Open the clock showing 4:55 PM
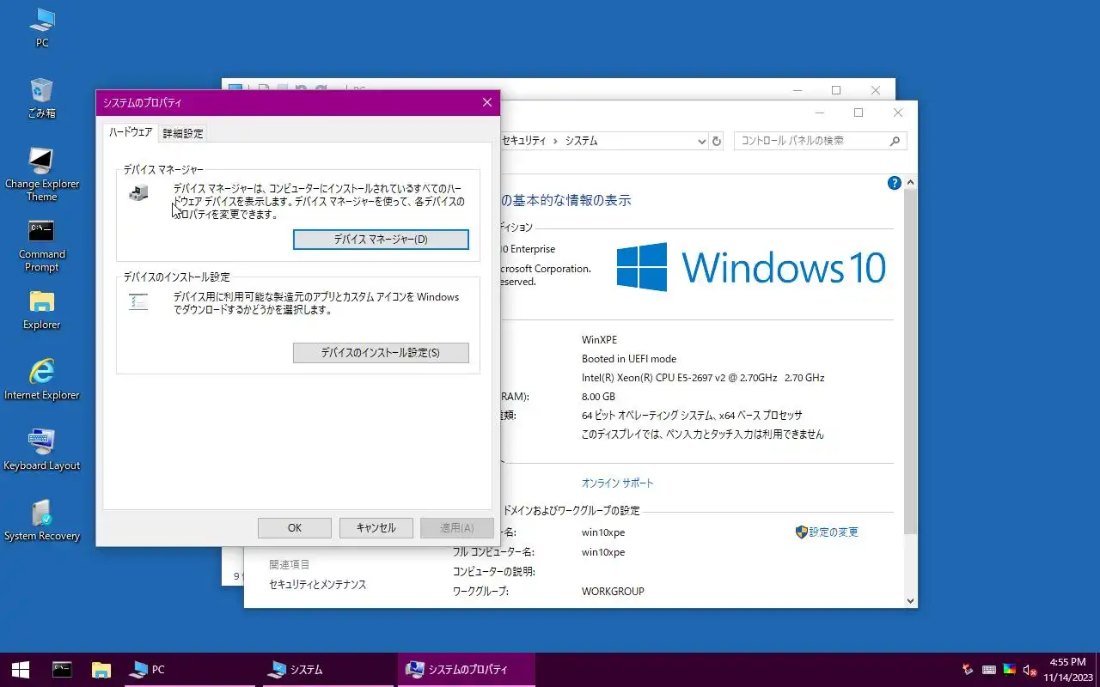This screenshot has height=687, width=1100. pyautogui.click(x=1067, y=670)
